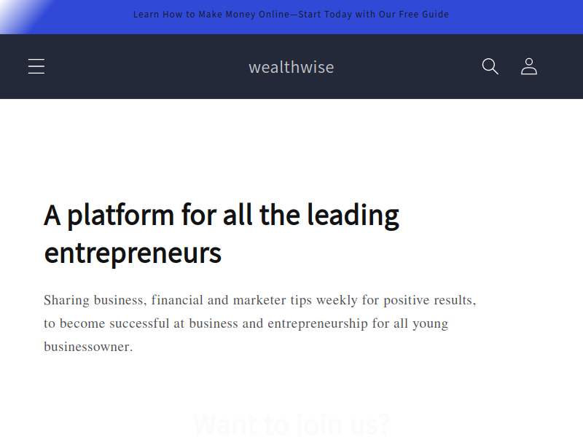Click the word "Sharing" in the paragraph
The height and width of the screenshot is (437, 583).
point(66,300)
